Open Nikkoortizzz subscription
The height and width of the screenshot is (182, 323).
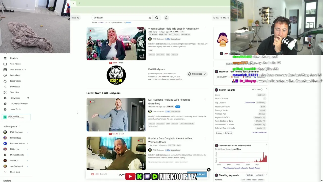16,138
